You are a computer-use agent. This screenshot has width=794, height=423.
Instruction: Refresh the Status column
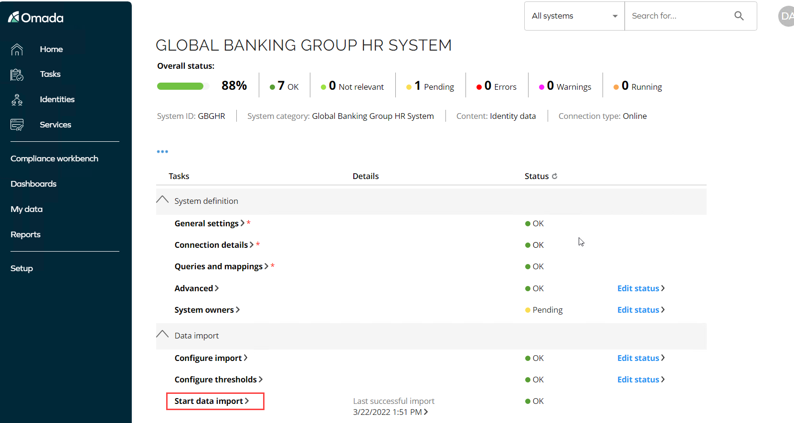click(554, 176)
